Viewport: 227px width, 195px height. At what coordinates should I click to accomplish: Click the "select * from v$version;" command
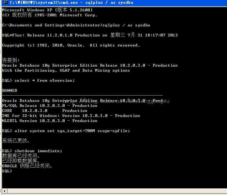[x=45, y=81]
